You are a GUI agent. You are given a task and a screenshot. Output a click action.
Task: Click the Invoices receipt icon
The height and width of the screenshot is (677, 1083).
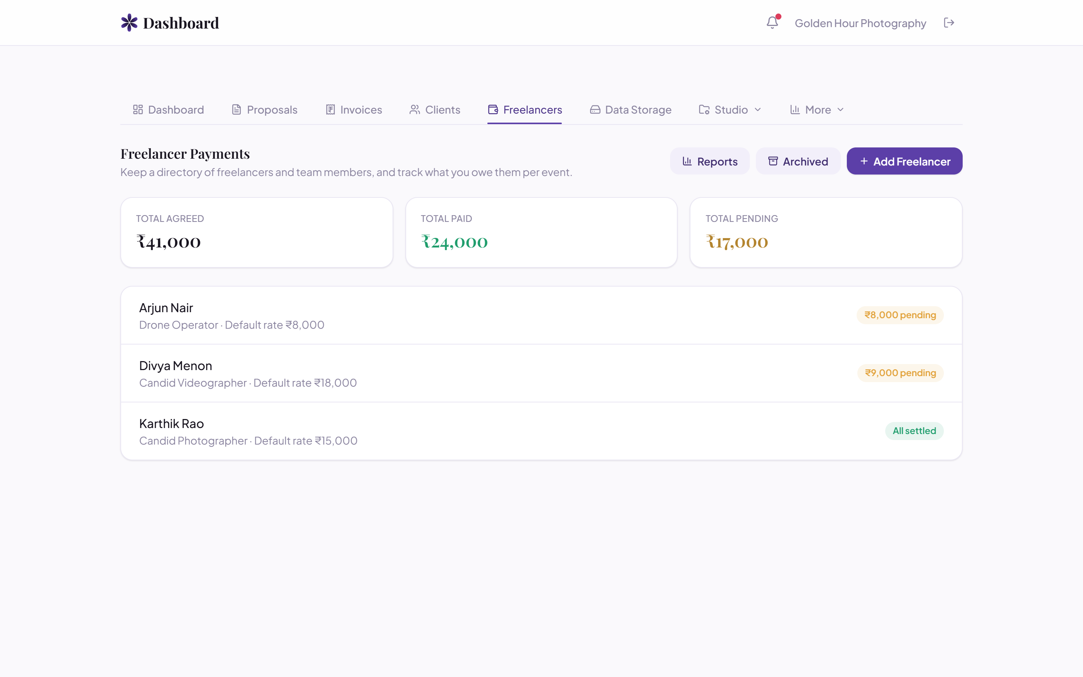pyautogui.click(x=330, y=110)
